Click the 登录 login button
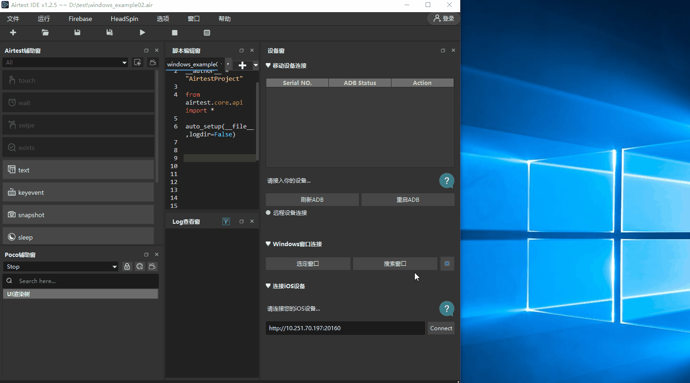The image size is (690, 383). 444,18
